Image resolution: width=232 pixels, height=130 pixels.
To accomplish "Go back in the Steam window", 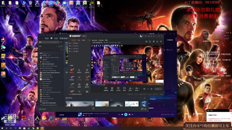I will tap(40, 38).
